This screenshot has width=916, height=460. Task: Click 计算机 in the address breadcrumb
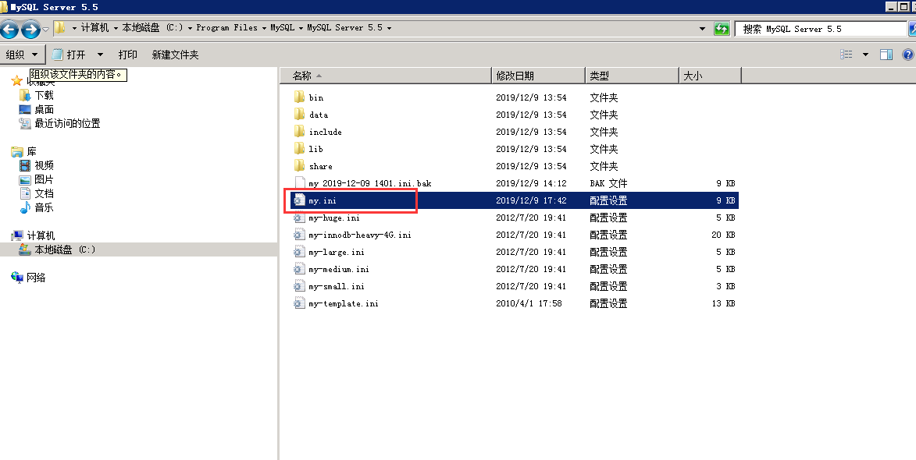pyautogui.click(x=94, y=27)
